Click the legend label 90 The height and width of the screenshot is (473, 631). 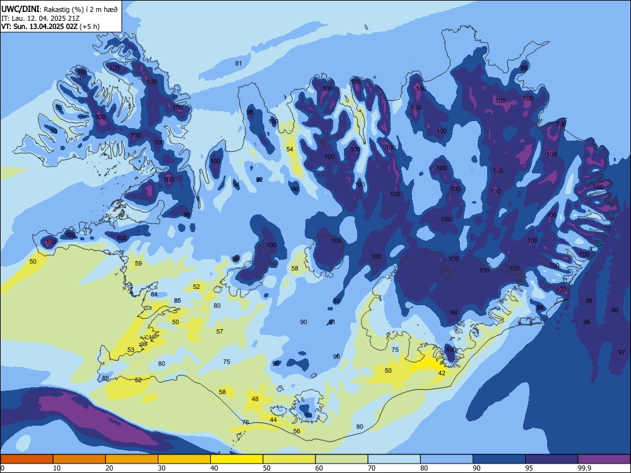(x=476, y=468)
